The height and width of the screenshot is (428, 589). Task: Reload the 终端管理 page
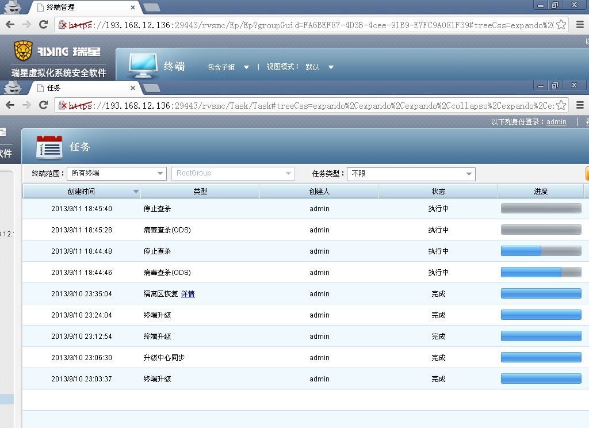point(44,24)
